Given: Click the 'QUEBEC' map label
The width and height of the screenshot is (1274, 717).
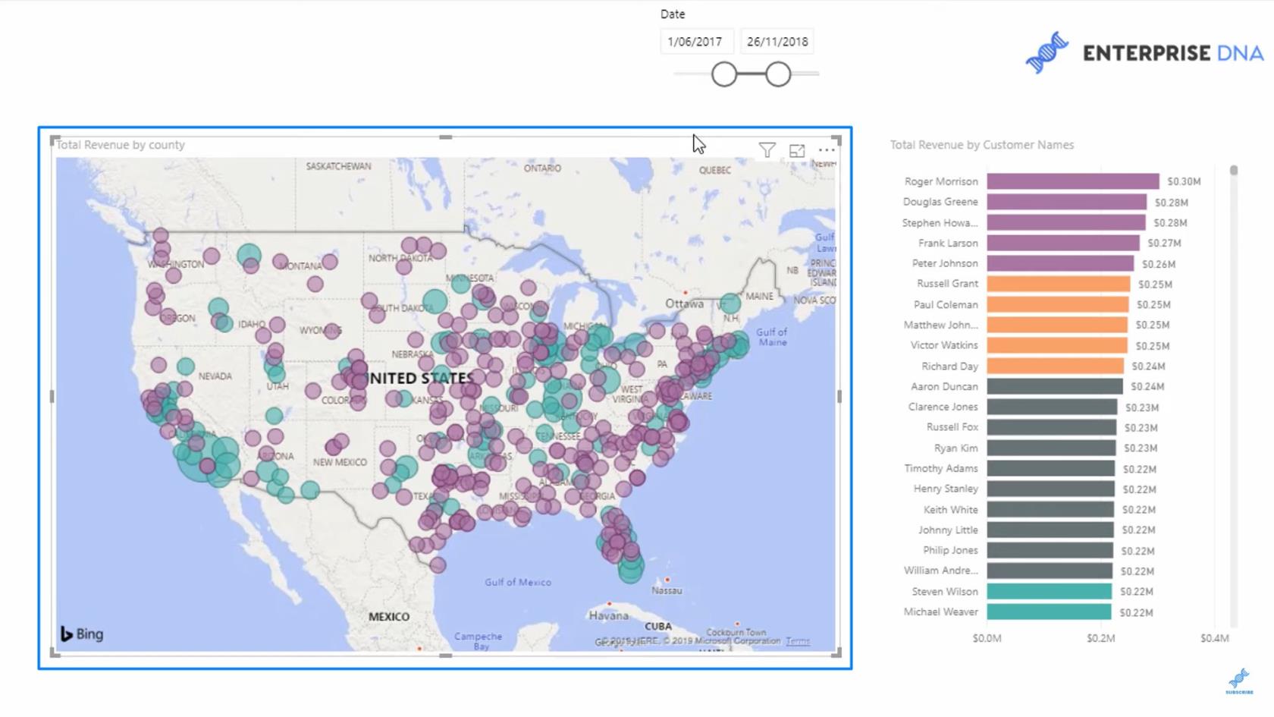Looking at the screenshot, I should pos(715,170).
